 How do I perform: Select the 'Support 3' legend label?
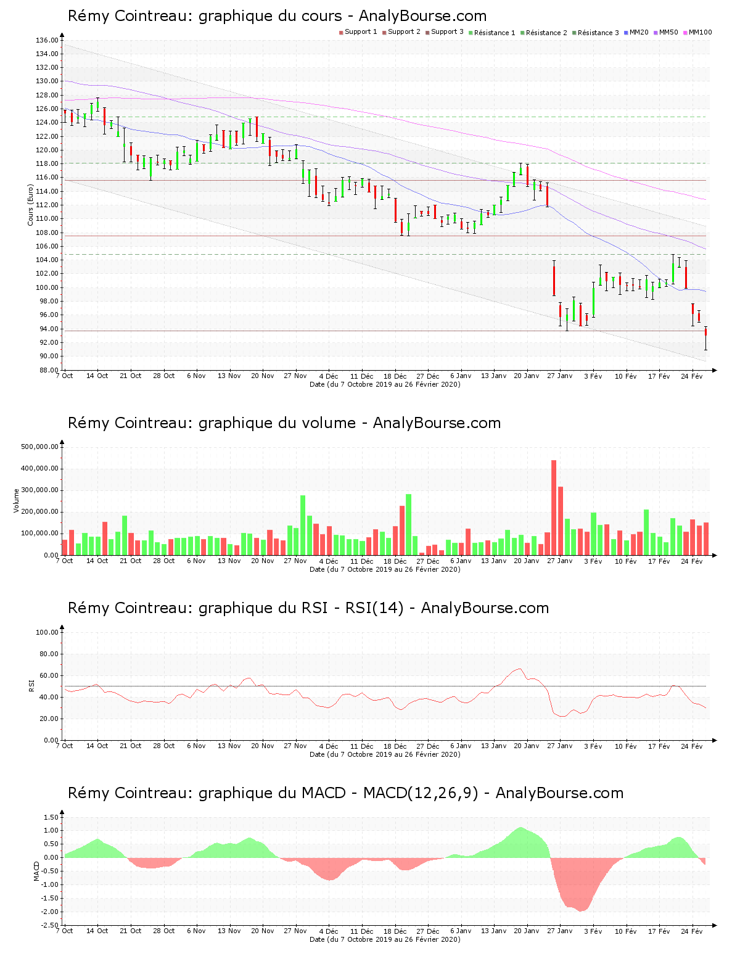[x=447, y=32]
